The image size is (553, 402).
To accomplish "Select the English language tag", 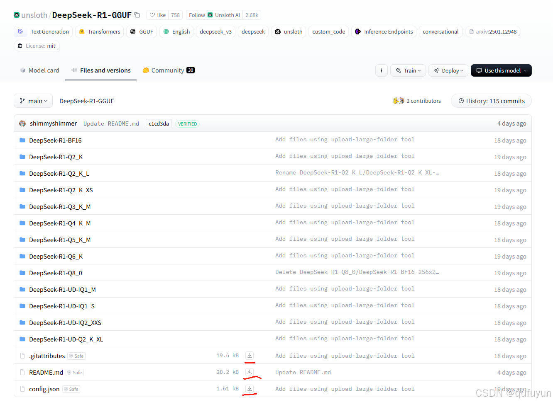I will (176, 32).
